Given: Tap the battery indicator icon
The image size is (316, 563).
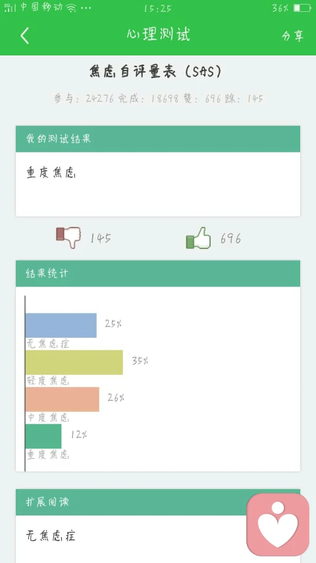Looking at the screenshot, I should tap(302, 8).
